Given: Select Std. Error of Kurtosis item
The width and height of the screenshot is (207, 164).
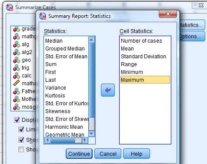Looking at the screenshot, I should point(67,104).
